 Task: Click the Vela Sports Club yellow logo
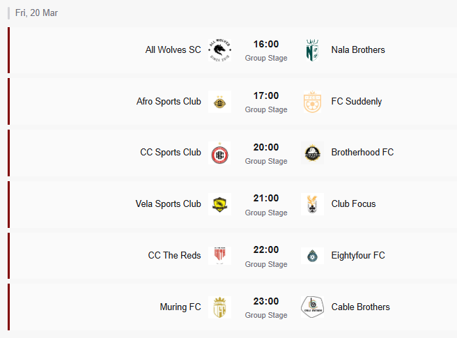pos(219,205)
